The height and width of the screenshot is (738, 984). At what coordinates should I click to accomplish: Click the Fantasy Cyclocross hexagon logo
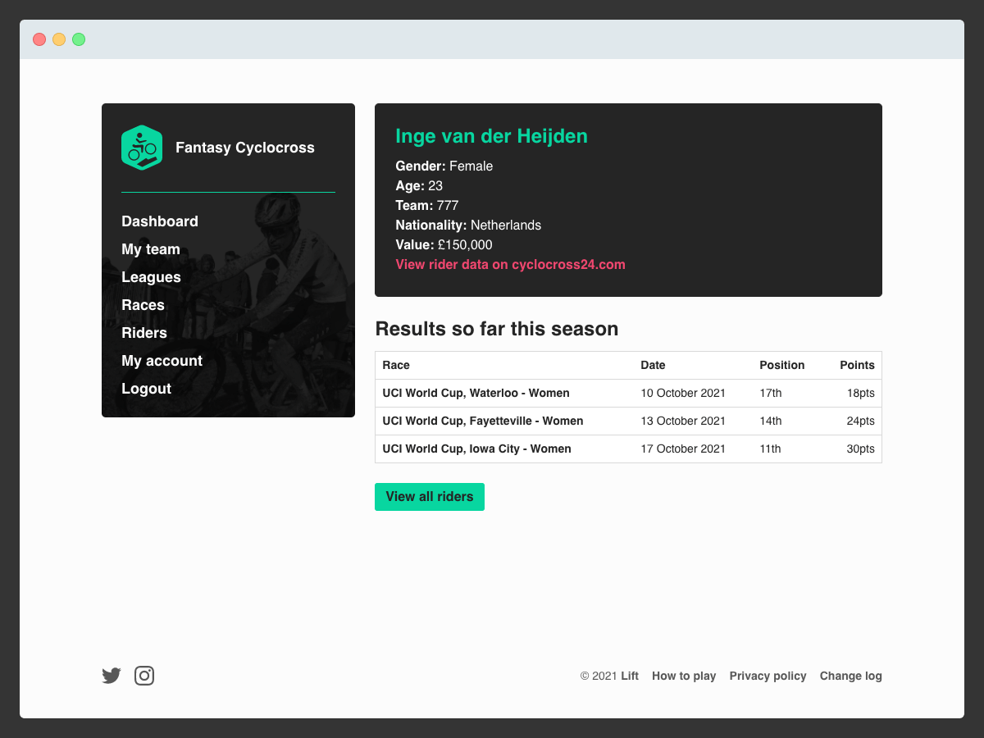point(142,148)
